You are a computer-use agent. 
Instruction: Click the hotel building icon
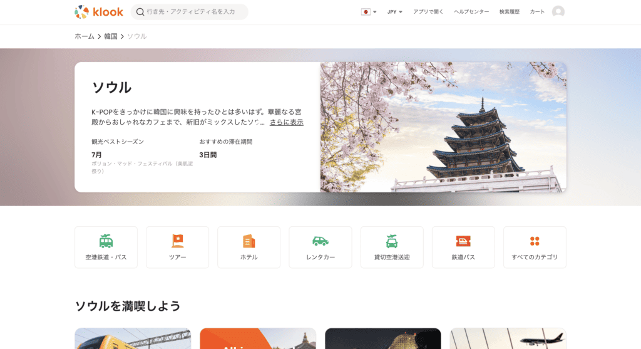point(249,241)
